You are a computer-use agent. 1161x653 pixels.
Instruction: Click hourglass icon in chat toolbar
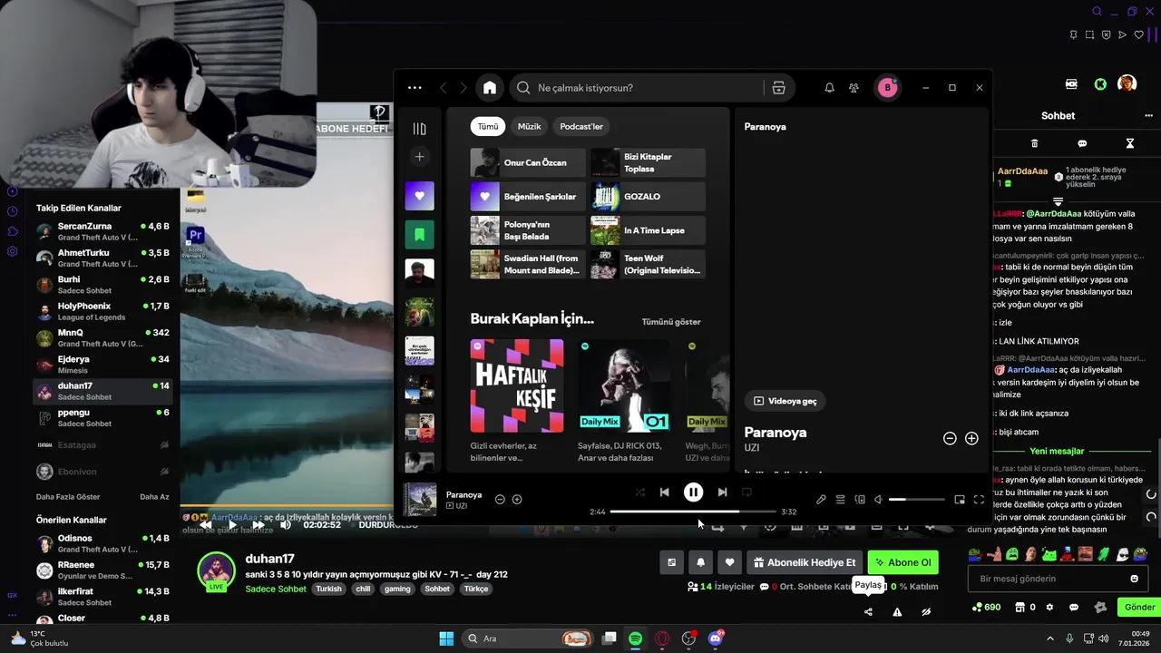(x=1130, y=143)
